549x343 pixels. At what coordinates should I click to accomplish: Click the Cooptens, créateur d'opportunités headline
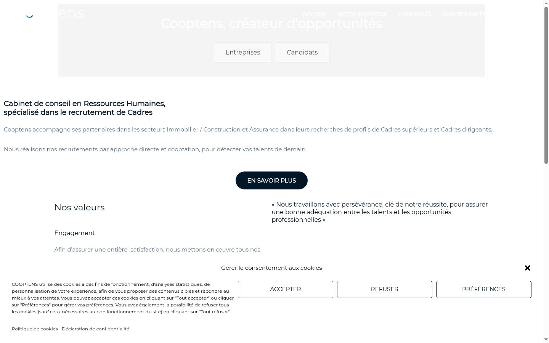(271, 24)
